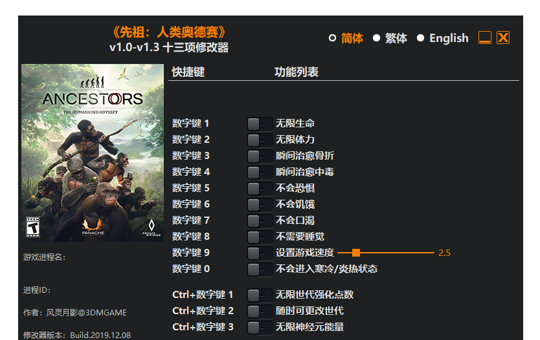Viewport: 540px width, 340px height.
Task: Click the Ctrl+数字键 3 hotkey label
Action: point(203,326)
